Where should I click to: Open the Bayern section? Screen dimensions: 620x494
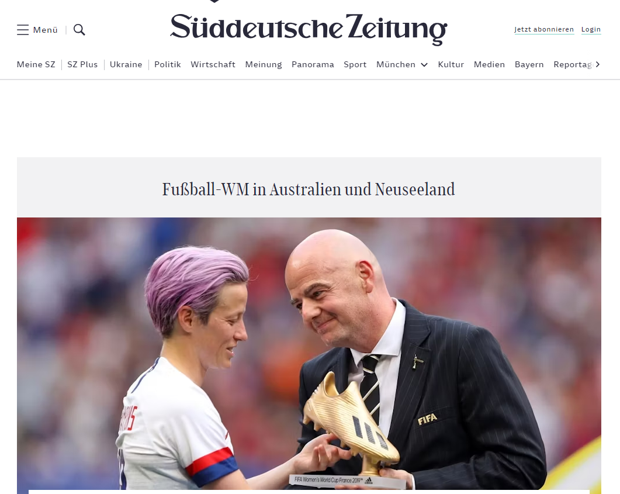[529, 64]
